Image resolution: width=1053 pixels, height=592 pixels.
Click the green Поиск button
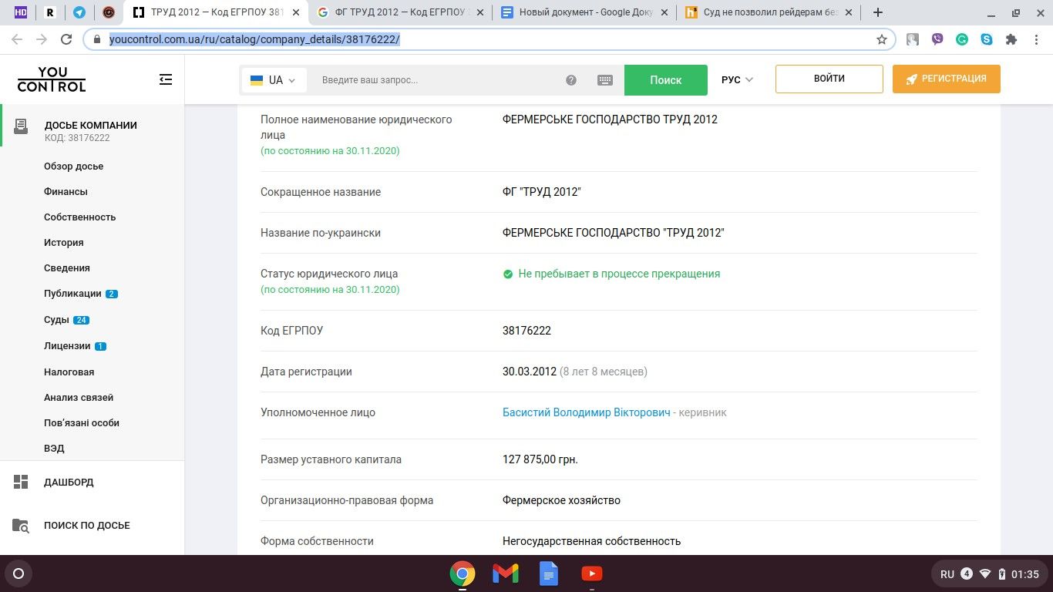pyautogui.click(x=665, y=80)
